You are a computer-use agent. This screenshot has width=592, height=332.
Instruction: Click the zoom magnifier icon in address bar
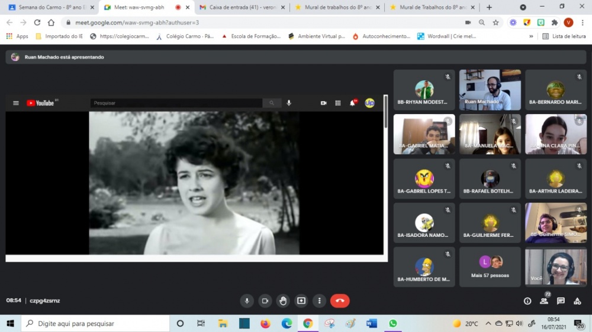[x=482, y=22]
